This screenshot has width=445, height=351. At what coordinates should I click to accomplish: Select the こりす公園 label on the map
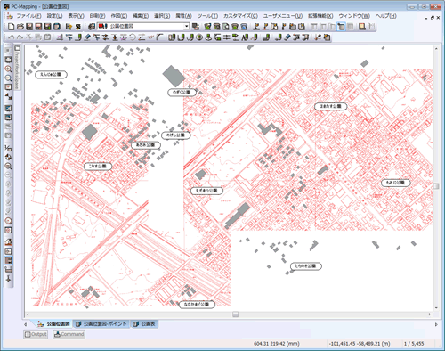click(x=97, y=167)
